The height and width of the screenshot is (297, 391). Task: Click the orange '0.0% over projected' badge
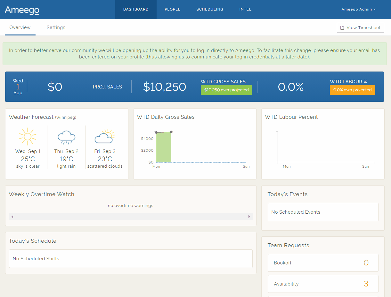click(x=352, y=90)
